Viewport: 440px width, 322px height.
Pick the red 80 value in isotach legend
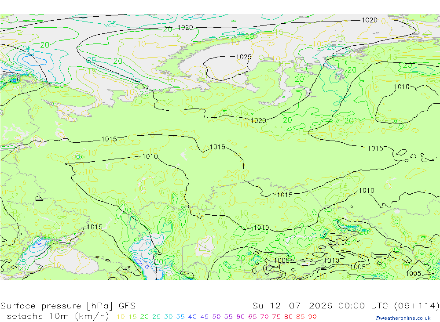288,317
